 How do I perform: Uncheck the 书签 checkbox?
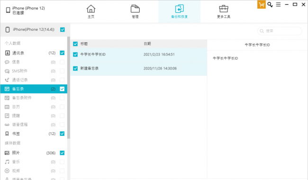coord(62,134)
